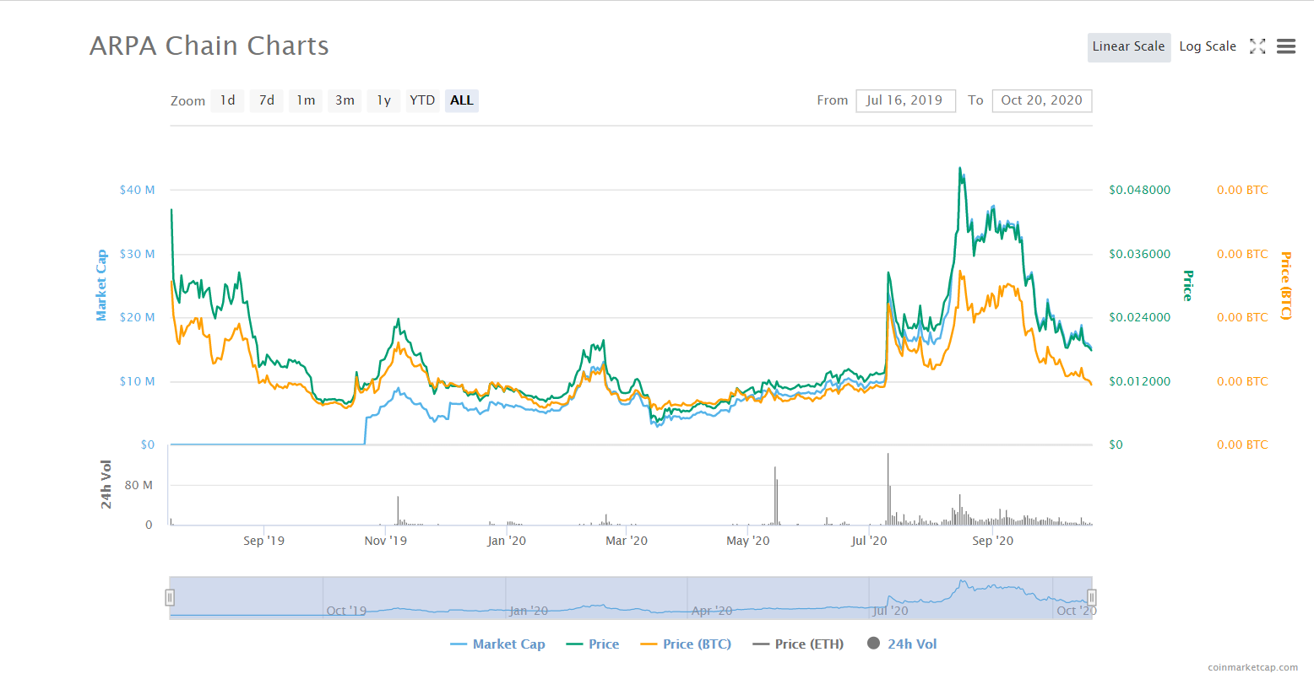Click the $0.012000 price axis label

pyautogui.click(x=1140, y=381)
